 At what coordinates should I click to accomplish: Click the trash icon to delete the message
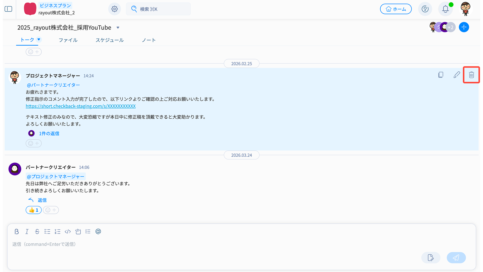click(471, 75)
